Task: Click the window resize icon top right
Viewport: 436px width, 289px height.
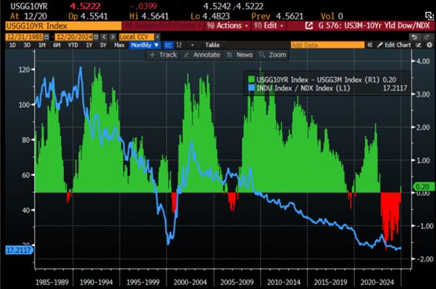Action: coord(429,16)
